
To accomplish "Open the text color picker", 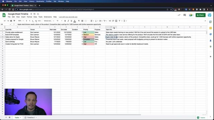I will point(75,21).
